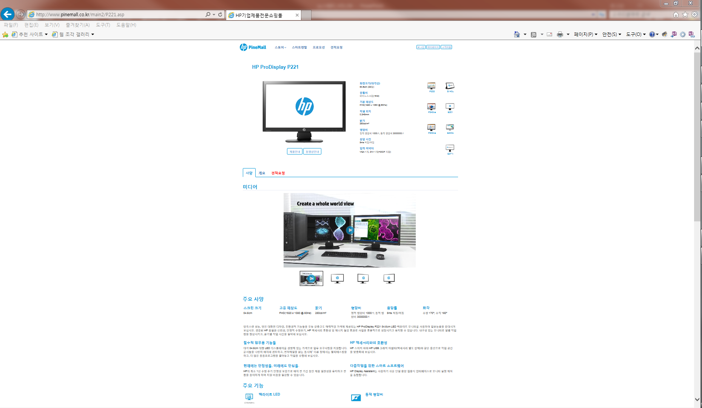The width and height of the screenshot is (702, 408).
Task: Select the third media gallery monitor thumbnail
Action: [363, 279]
